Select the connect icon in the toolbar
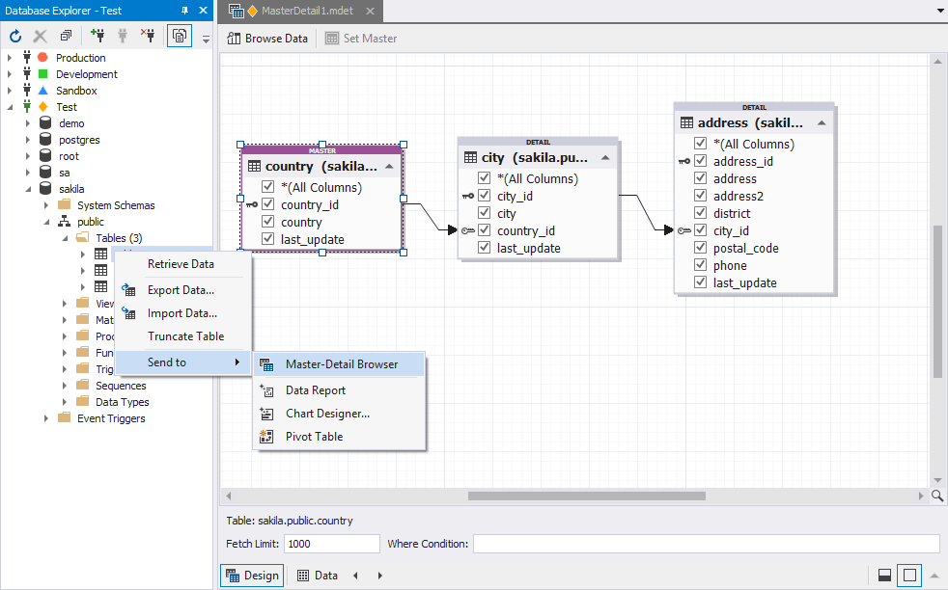Image resolution: width=948 pixels, height=590 pixels. [x=124, y=36]
